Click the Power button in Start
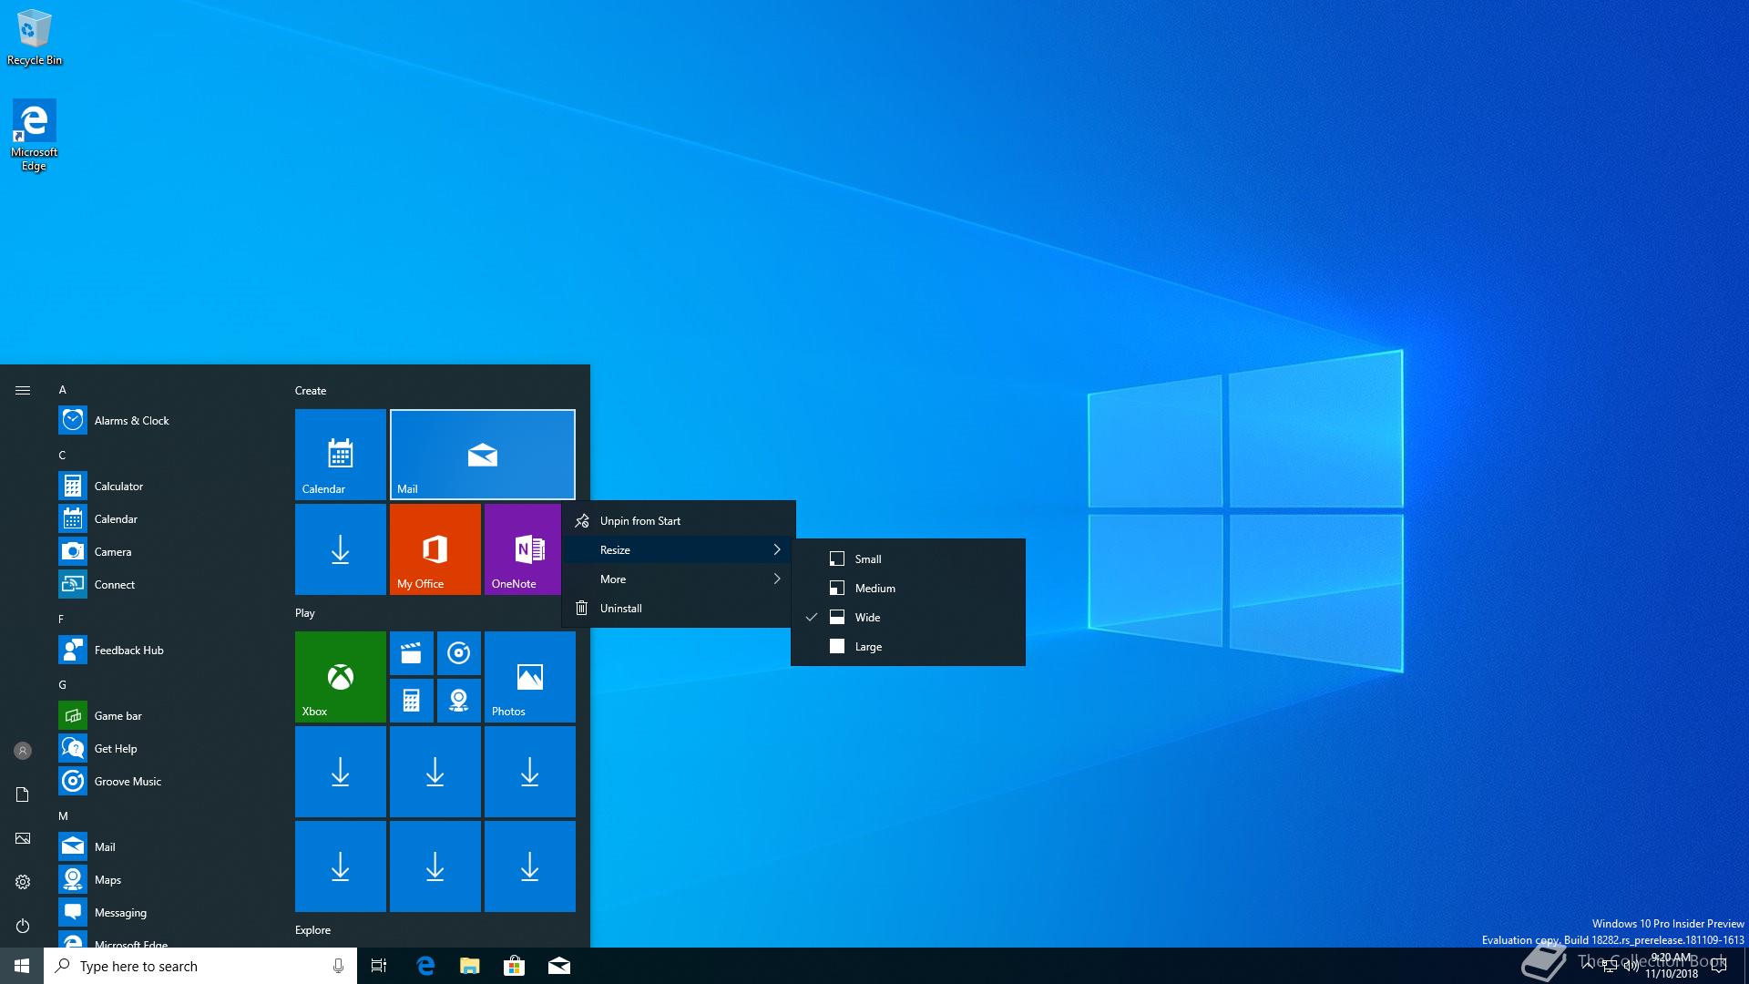This screenshot has width=1749, height=984. click(23, 926)
